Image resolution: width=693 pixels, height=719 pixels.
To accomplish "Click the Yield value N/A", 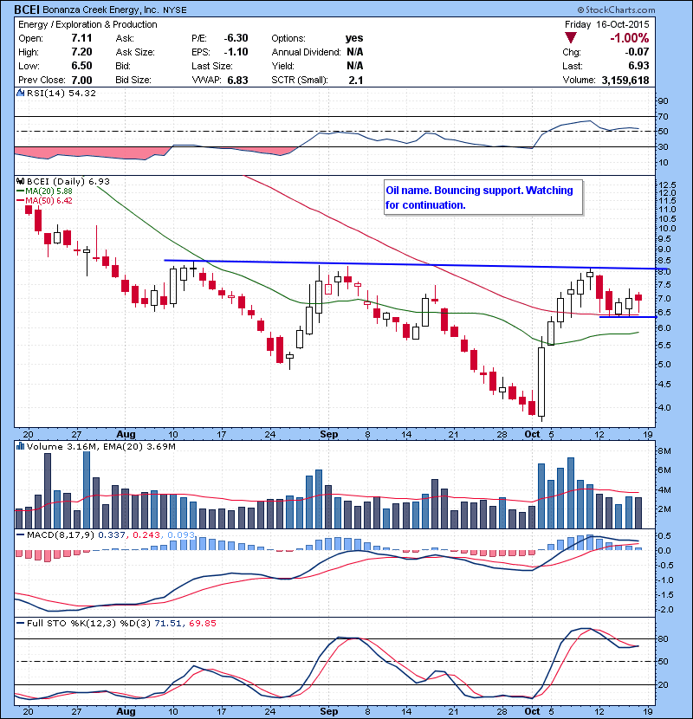I will point(355,66).
